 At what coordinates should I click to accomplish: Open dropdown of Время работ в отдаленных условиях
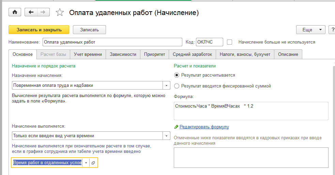point(86,163)
